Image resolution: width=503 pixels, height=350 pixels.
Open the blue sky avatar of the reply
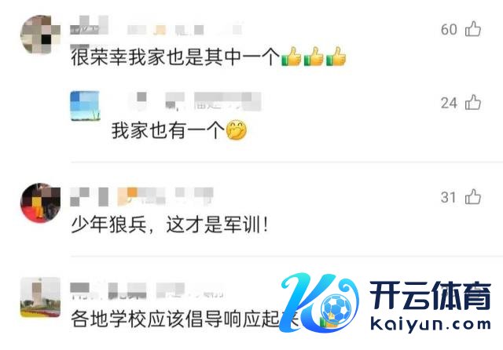tap(86, 106)
